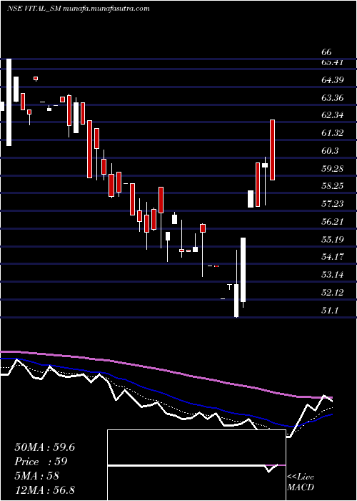Click the latest tall red candlestick

pyautogui.click(x=273, y=150)
